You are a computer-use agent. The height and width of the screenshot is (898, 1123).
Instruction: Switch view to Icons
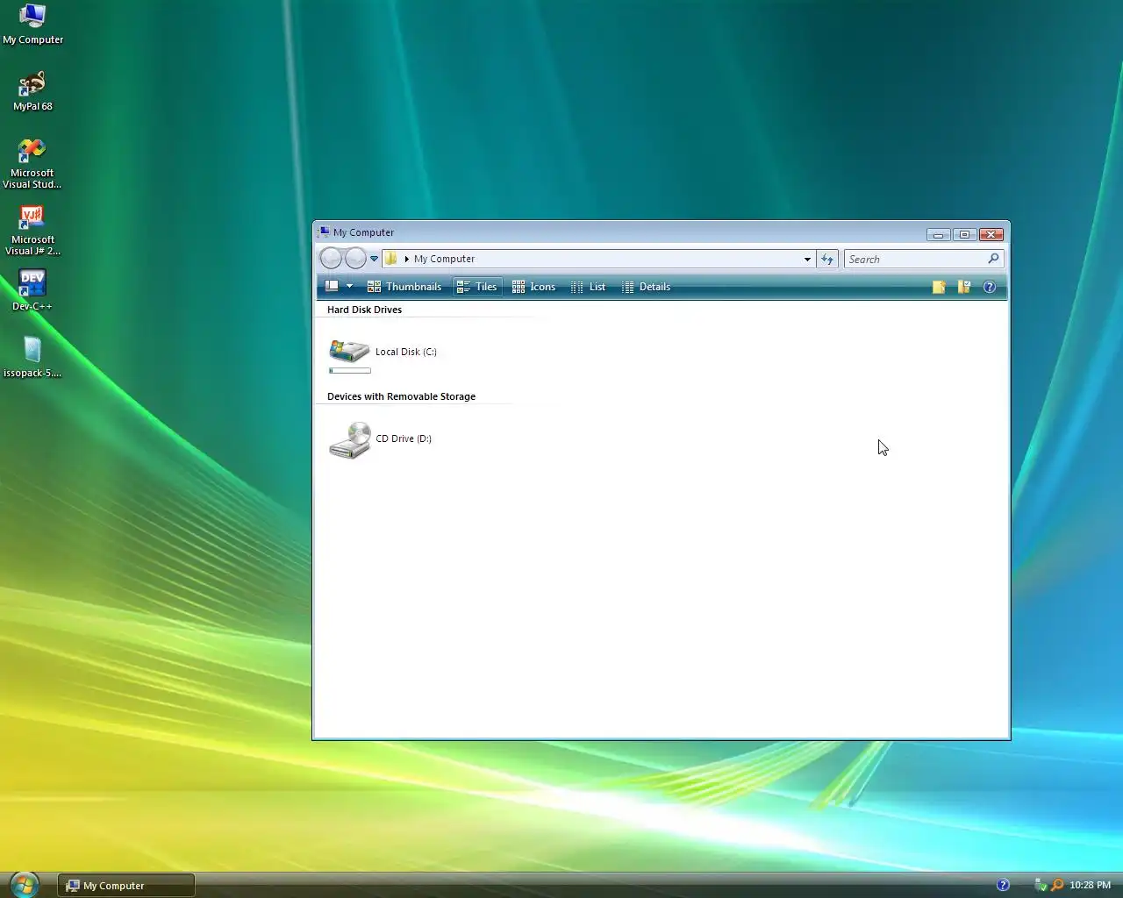(x=534, y=287)
